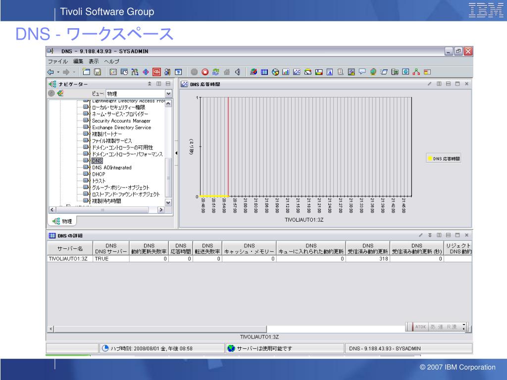507x380 pixels.
Task: Close the DNS 応答時間 pane
Action: click(x=466, y=84)
